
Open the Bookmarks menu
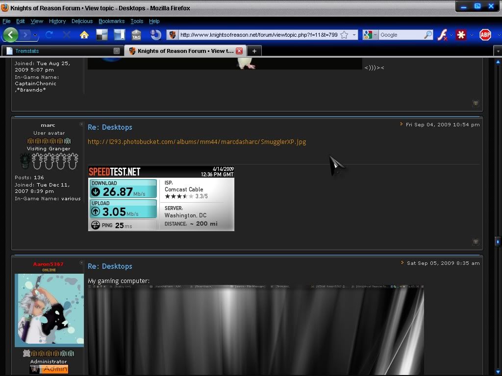[111, 21]
